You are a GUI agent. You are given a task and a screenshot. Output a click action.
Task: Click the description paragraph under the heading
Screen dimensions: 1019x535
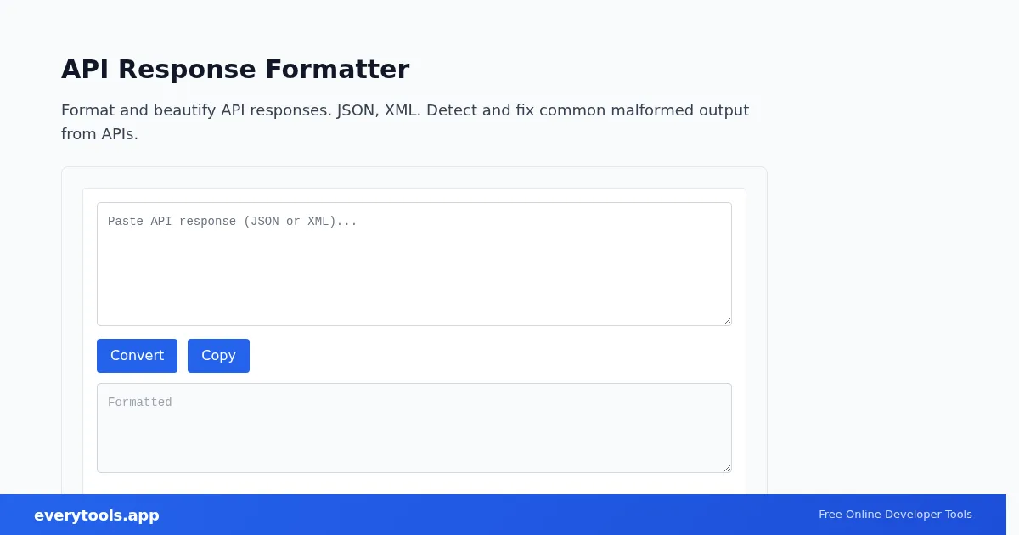point(406,122)
